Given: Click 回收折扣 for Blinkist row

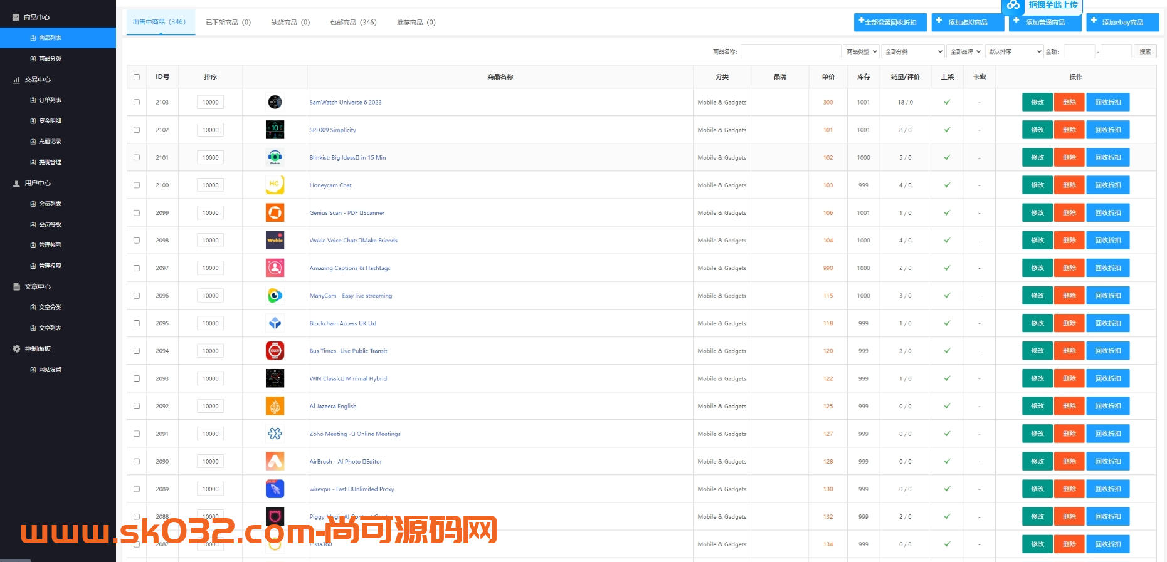Looking at the screenshot, I should [x=1108, y=157].
